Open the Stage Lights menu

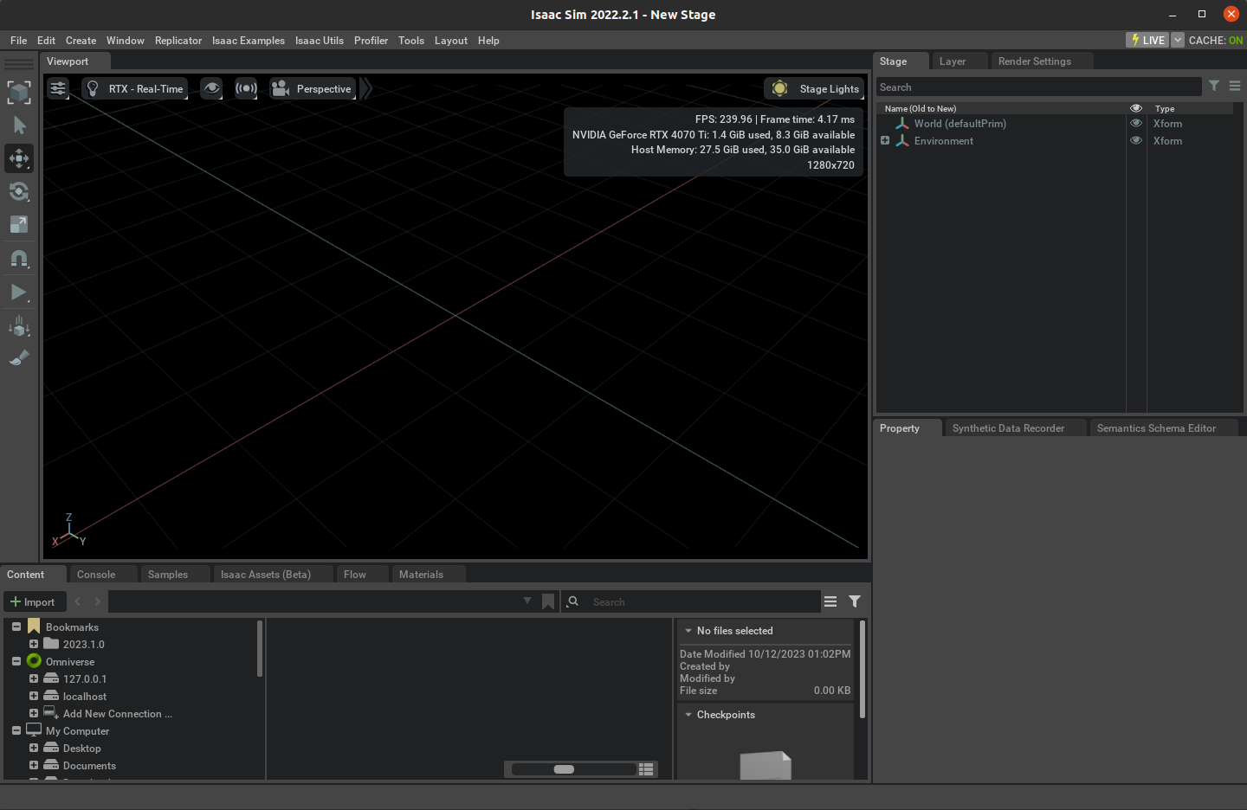click(814, 88)
